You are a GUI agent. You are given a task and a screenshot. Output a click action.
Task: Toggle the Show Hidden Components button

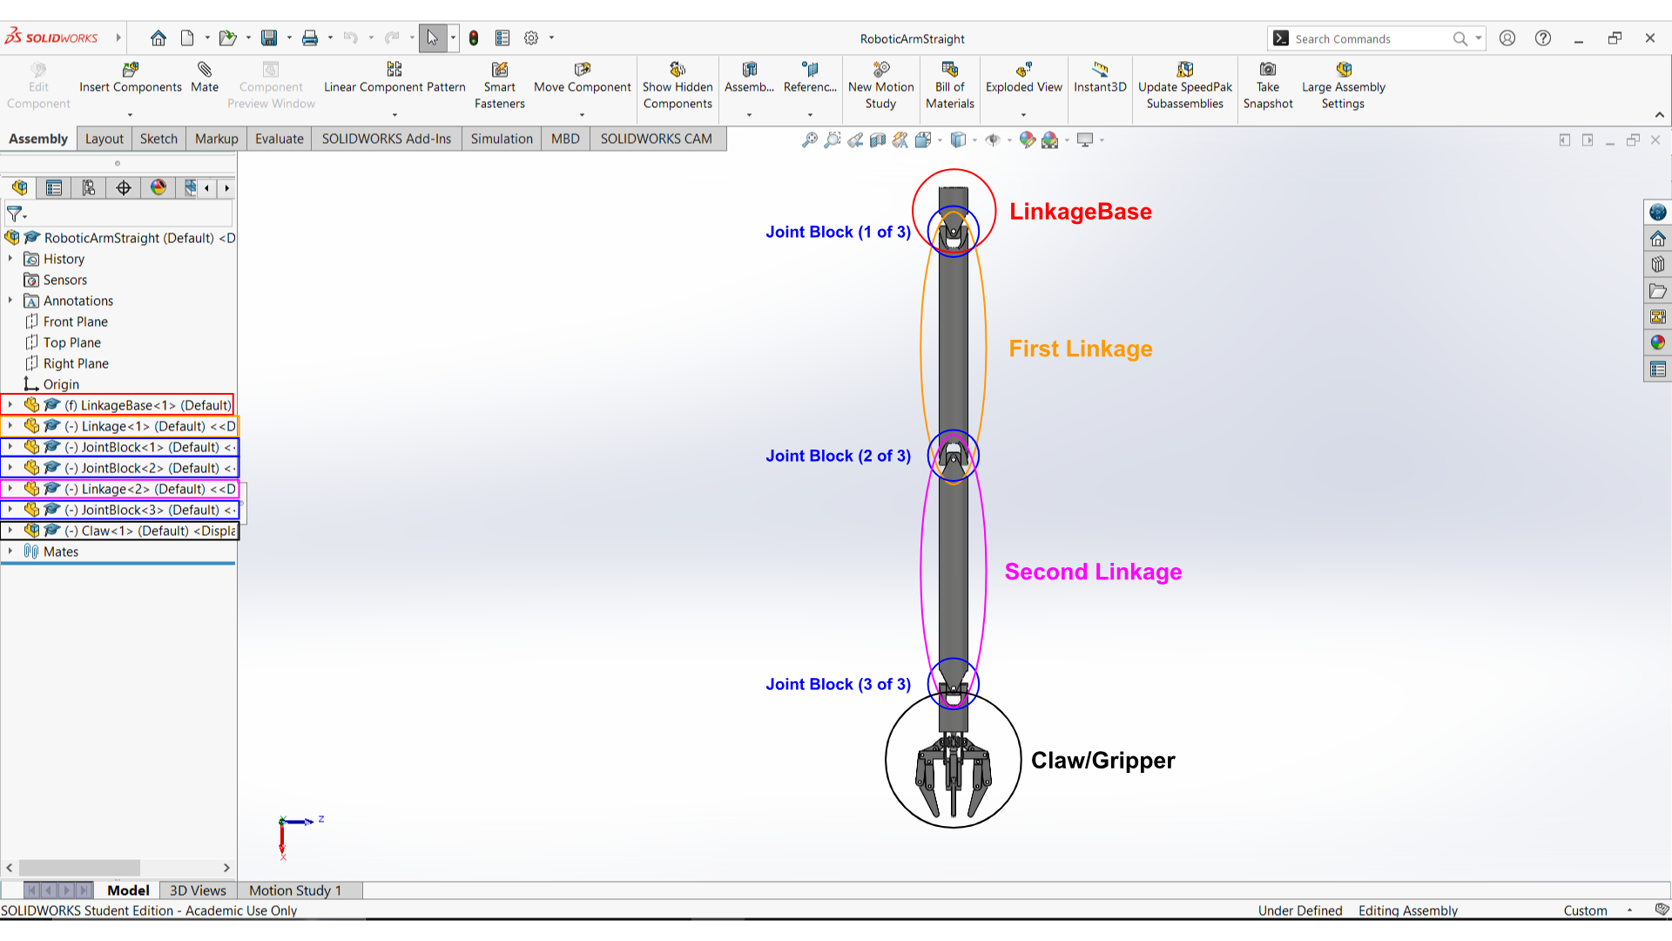678,70
